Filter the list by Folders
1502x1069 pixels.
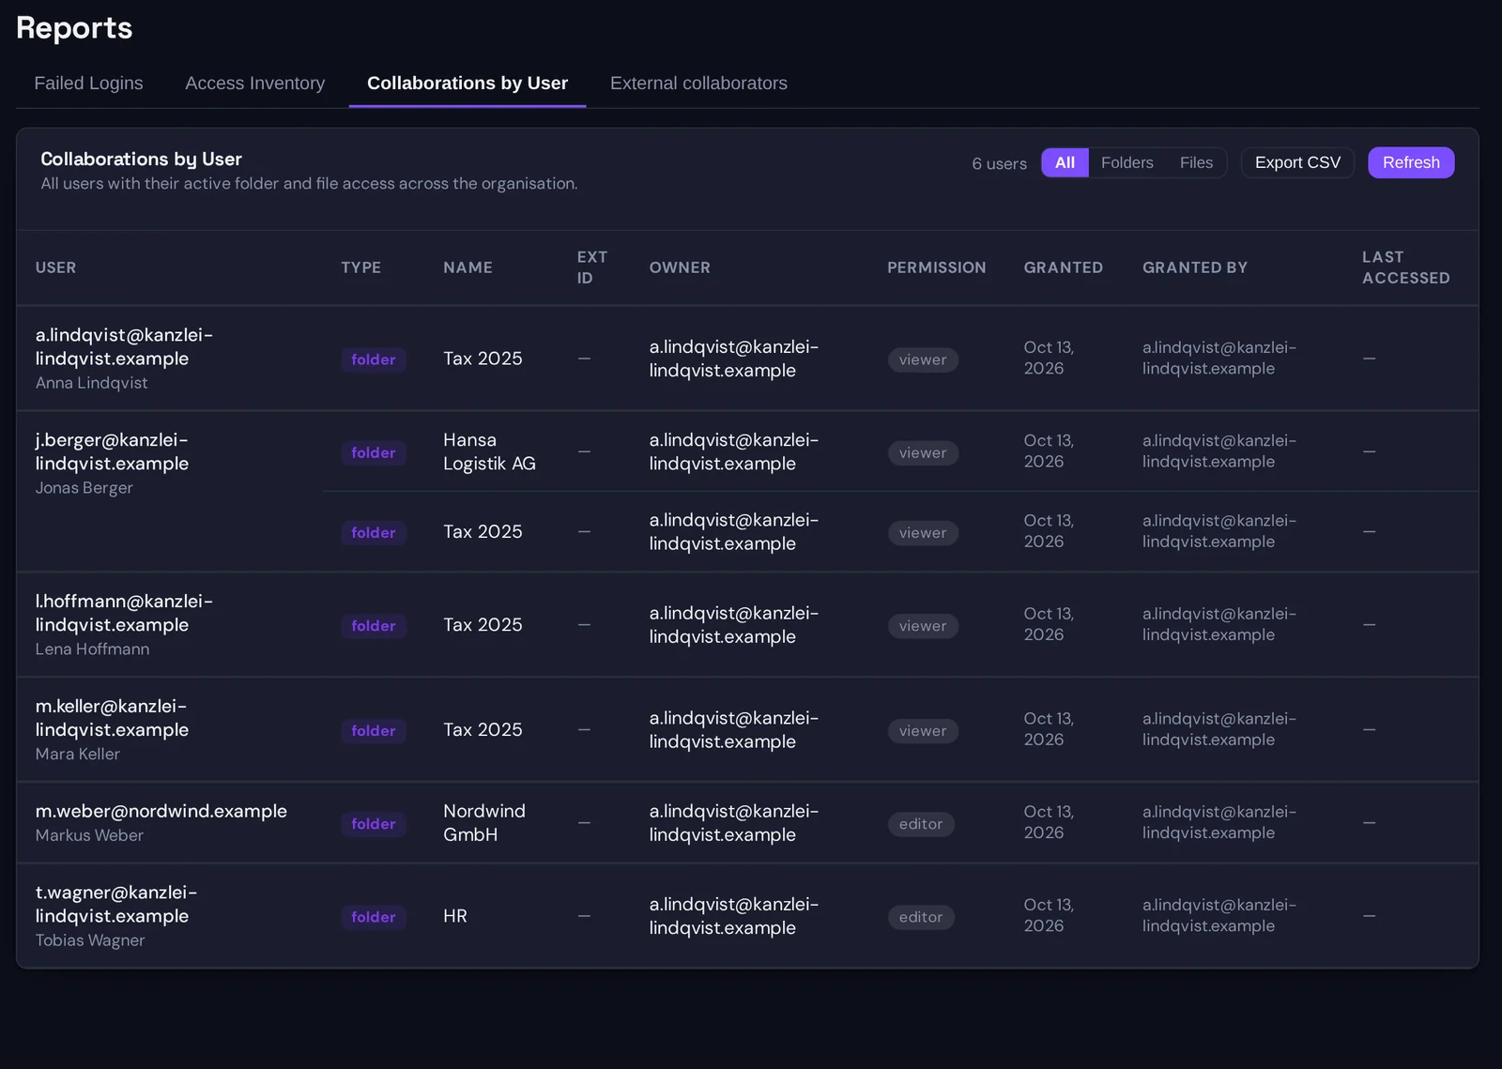(1126, 162)
